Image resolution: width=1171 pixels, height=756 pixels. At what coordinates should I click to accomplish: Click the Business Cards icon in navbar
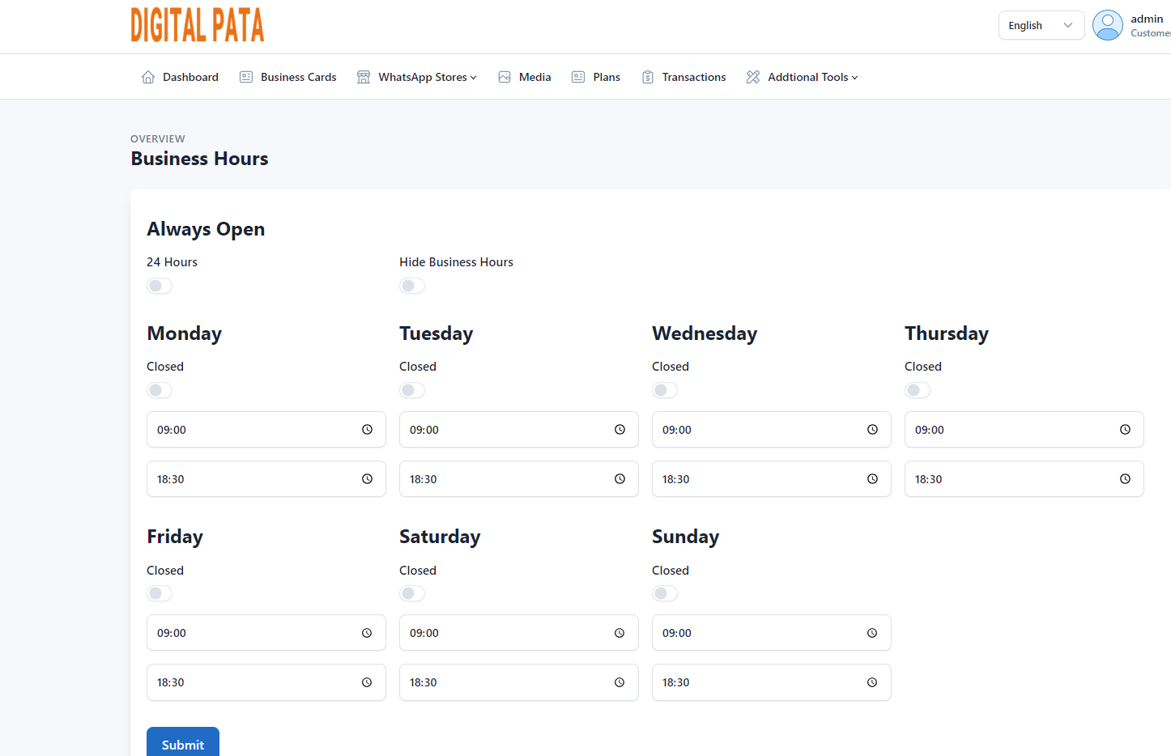(x=246, y=77)
